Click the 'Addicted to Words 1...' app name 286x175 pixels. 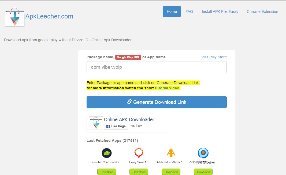click(171, 162)
